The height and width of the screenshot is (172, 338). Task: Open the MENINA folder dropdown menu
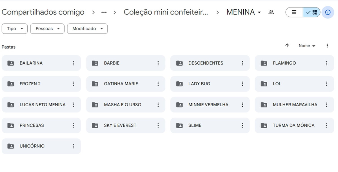pyautogui.click(x=244, y=12)
